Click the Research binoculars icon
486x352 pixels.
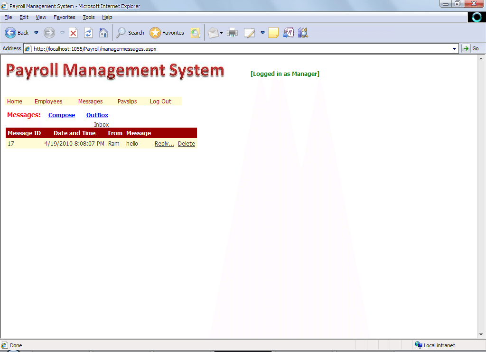click(x=303, y=33)
